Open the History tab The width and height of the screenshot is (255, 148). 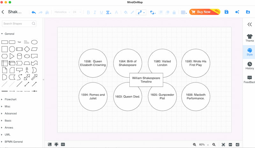tap(250, 66)
